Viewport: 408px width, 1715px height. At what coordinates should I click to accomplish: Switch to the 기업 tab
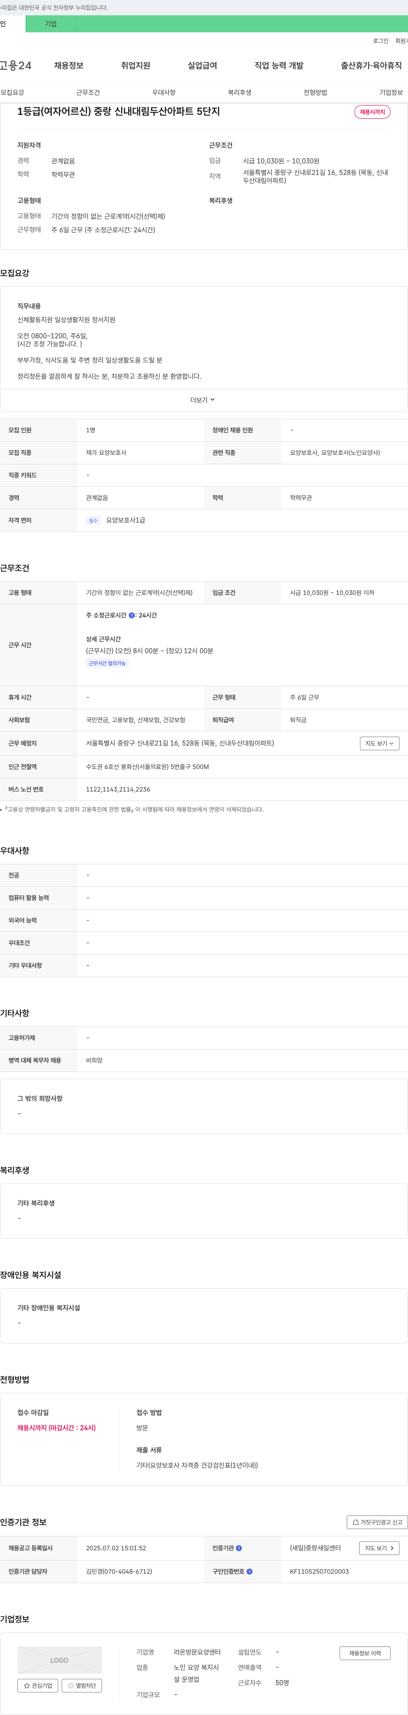[51, 24]
